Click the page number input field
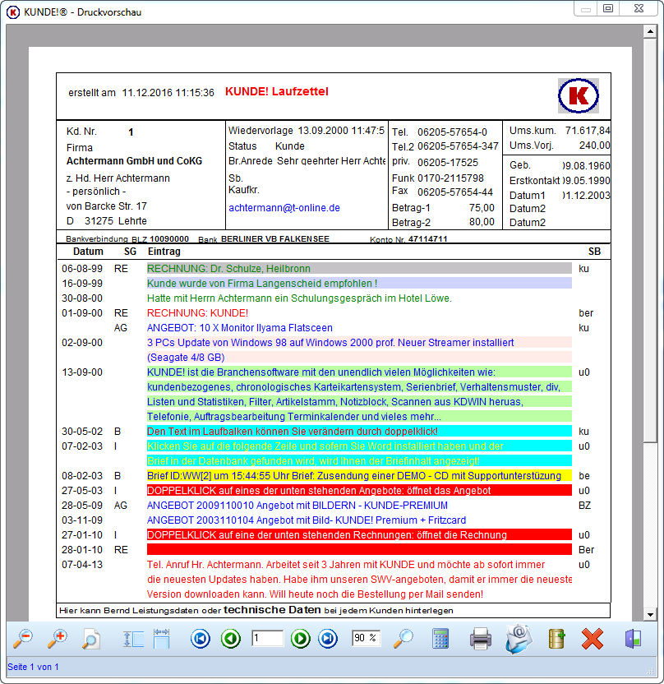The height and width of the screenshot is (684, 664). (x=267, y=638)
